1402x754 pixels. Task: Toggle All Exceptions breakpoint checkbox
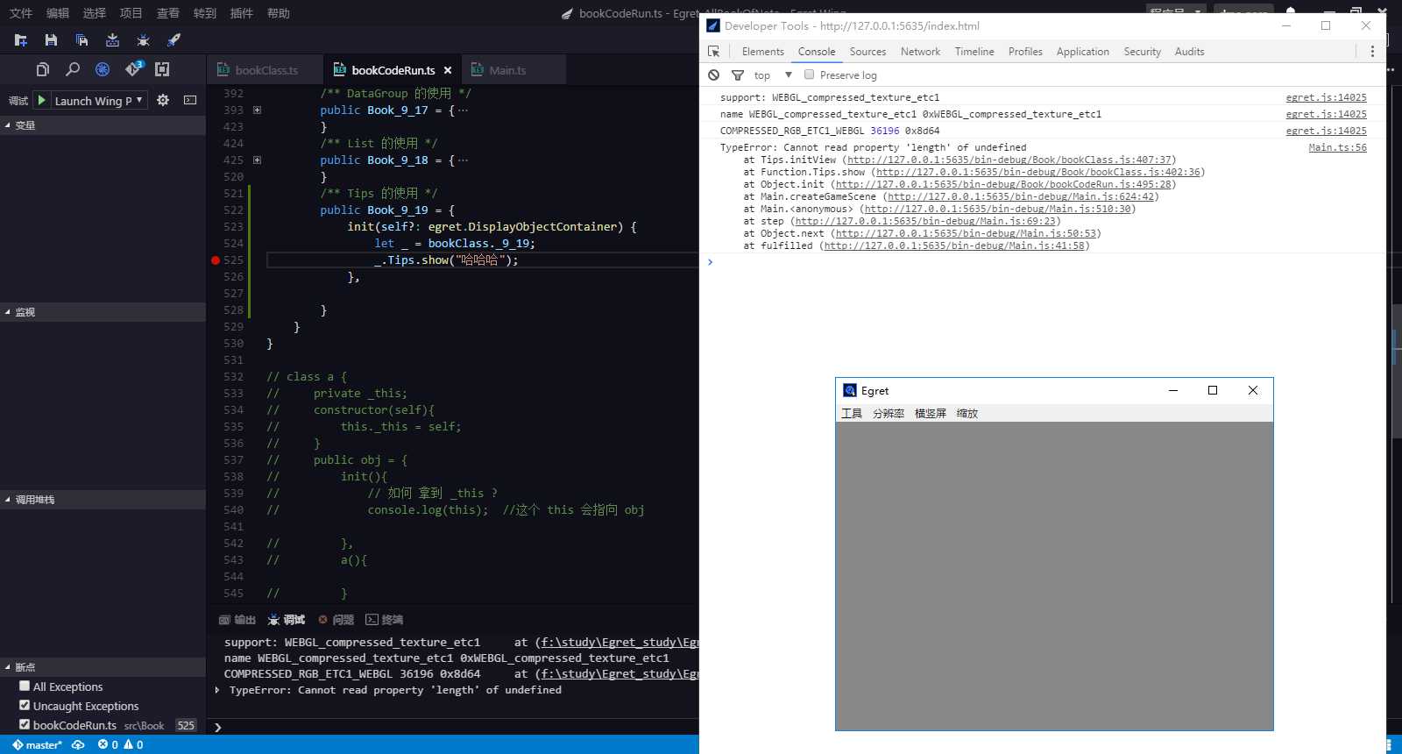coord(25,686)
